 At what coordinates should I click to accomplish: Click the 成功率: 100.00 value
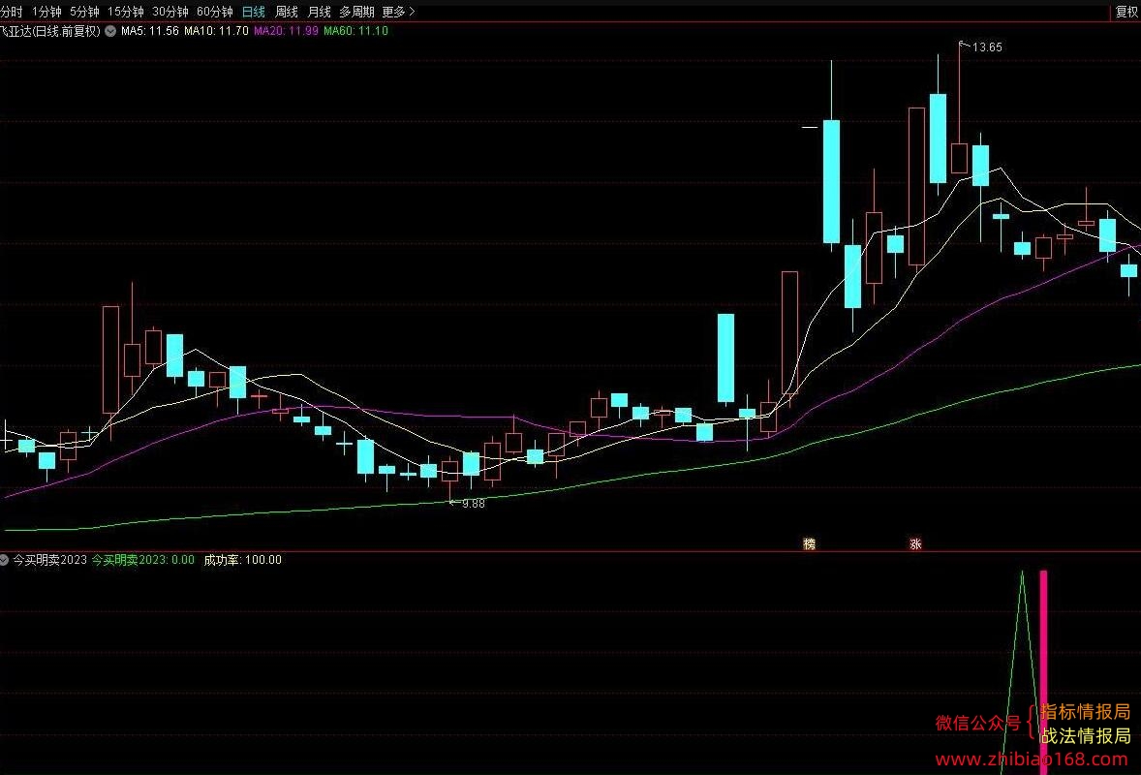(242, 560)
